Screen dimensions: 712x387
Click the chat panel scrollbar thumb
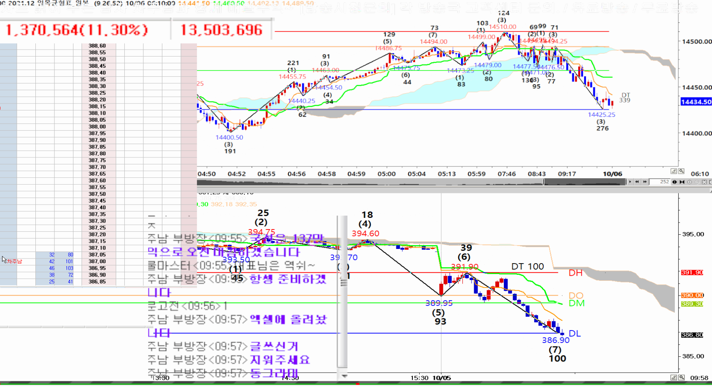pos(342,283)
